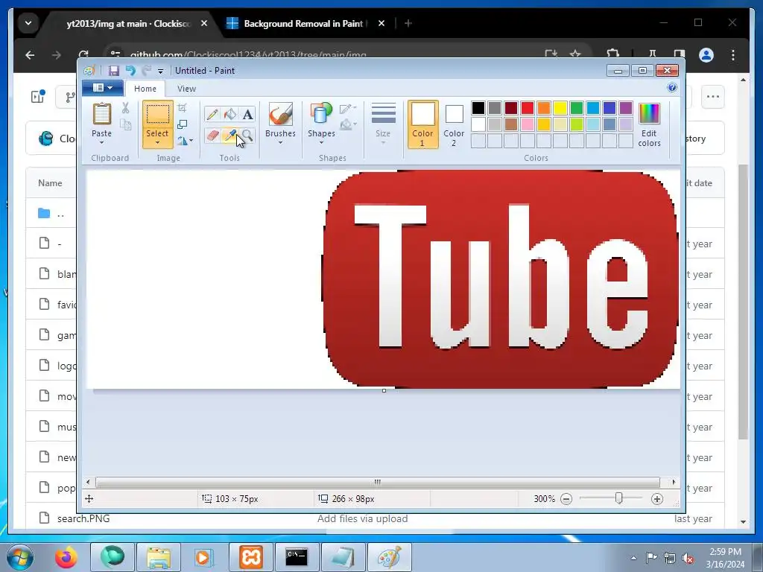Click the Brushes icon
Screen dimensions: 763x572
(x=281, y=114)
